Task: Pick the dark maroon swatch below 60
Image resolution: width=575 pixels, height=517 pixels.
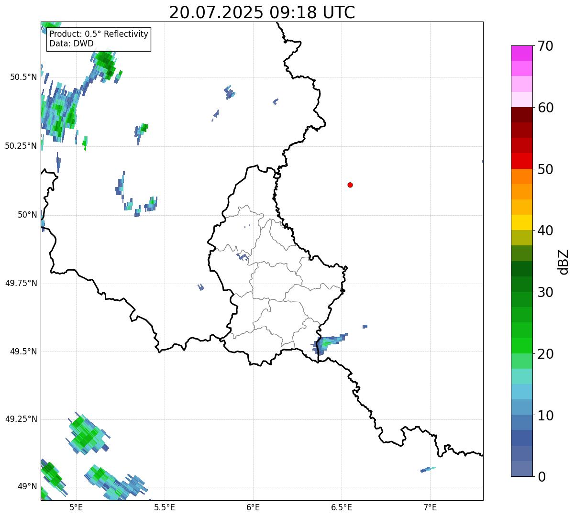Action: click(x=522, y=115)
